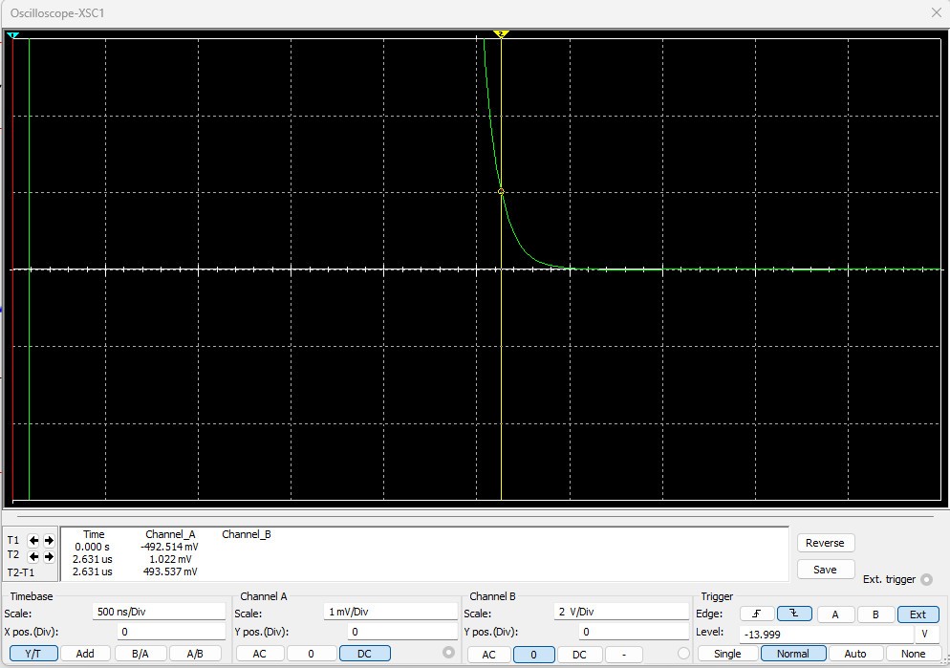
Task: Switch timebase to Add mode
Action: click(x=85, y=653)
